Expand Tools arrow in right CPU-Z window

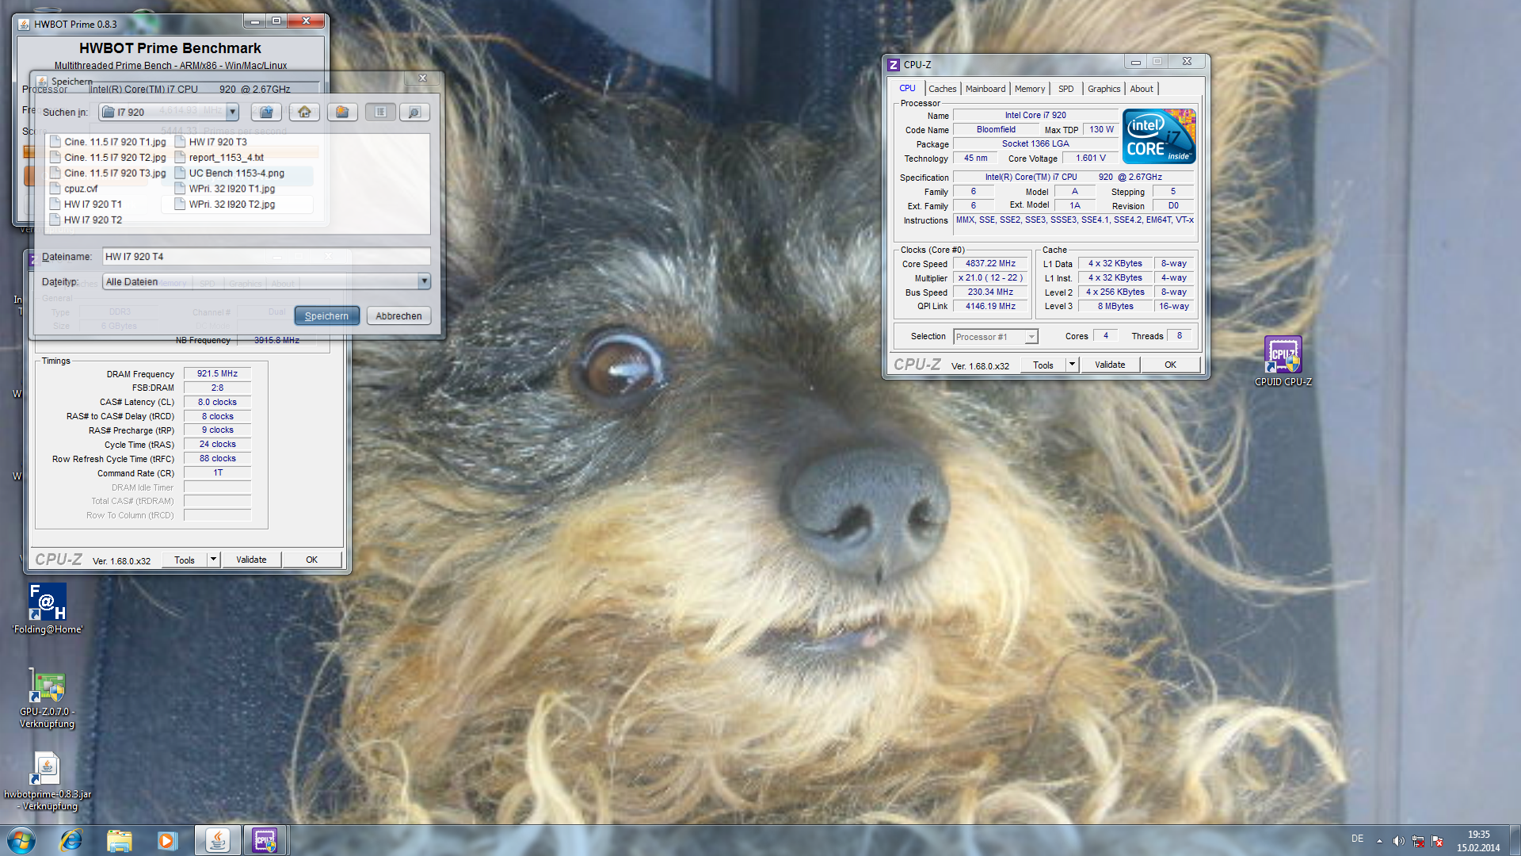(x=1072, y=365)
